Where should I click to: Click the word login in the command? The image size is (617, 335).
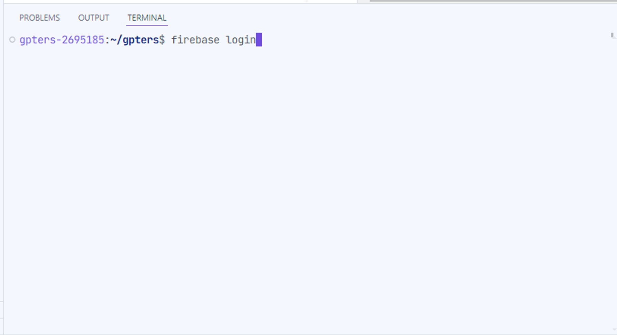tap(241, 40)
